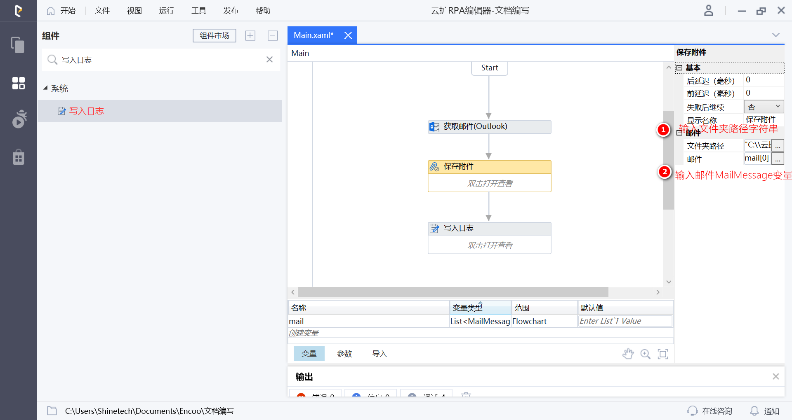The image size is (792, 420).
Task: Edit the 文件夹路径 value field
Action: click(x=758, y=145)
